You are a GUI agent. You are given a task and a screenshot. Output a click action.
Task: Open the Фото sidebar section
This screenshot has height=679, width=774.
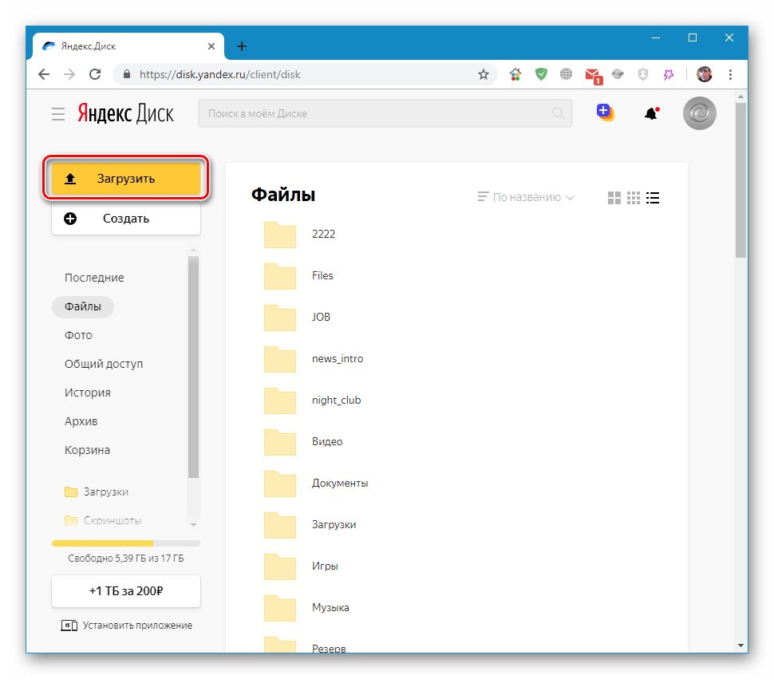(78, 336)
